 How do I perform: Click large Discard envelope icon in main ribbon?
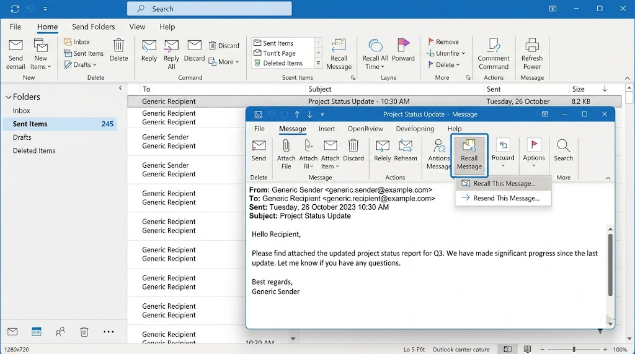click(194, 45)
